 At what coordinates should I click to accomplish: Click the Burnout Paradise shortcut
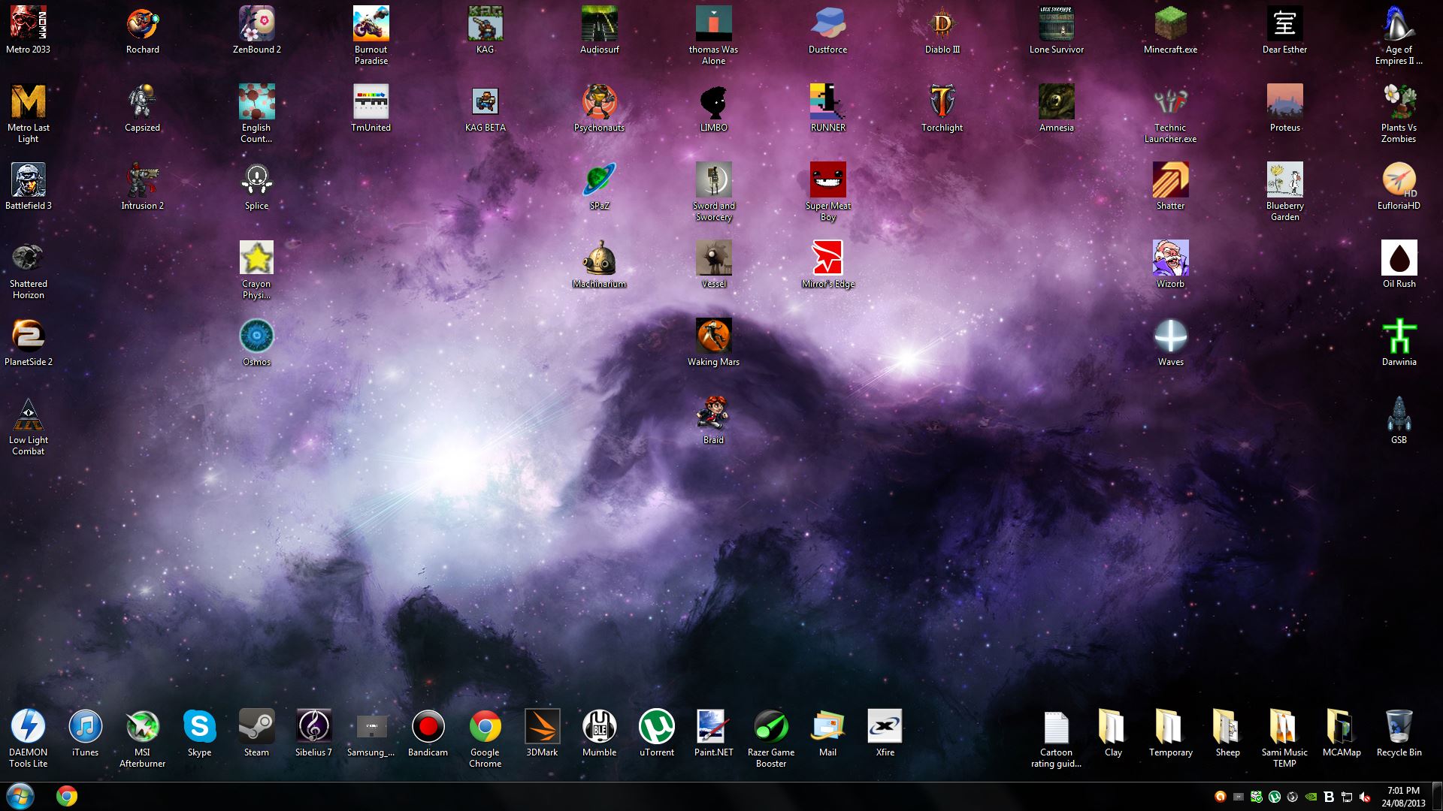tap(371, 37)
